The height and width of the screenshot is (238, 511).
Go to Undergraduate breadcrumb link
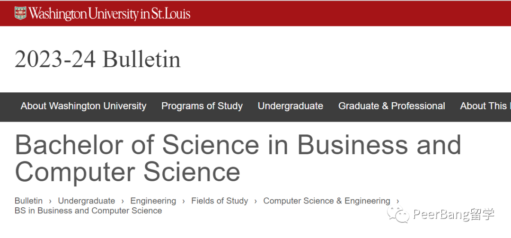point(87,201)
